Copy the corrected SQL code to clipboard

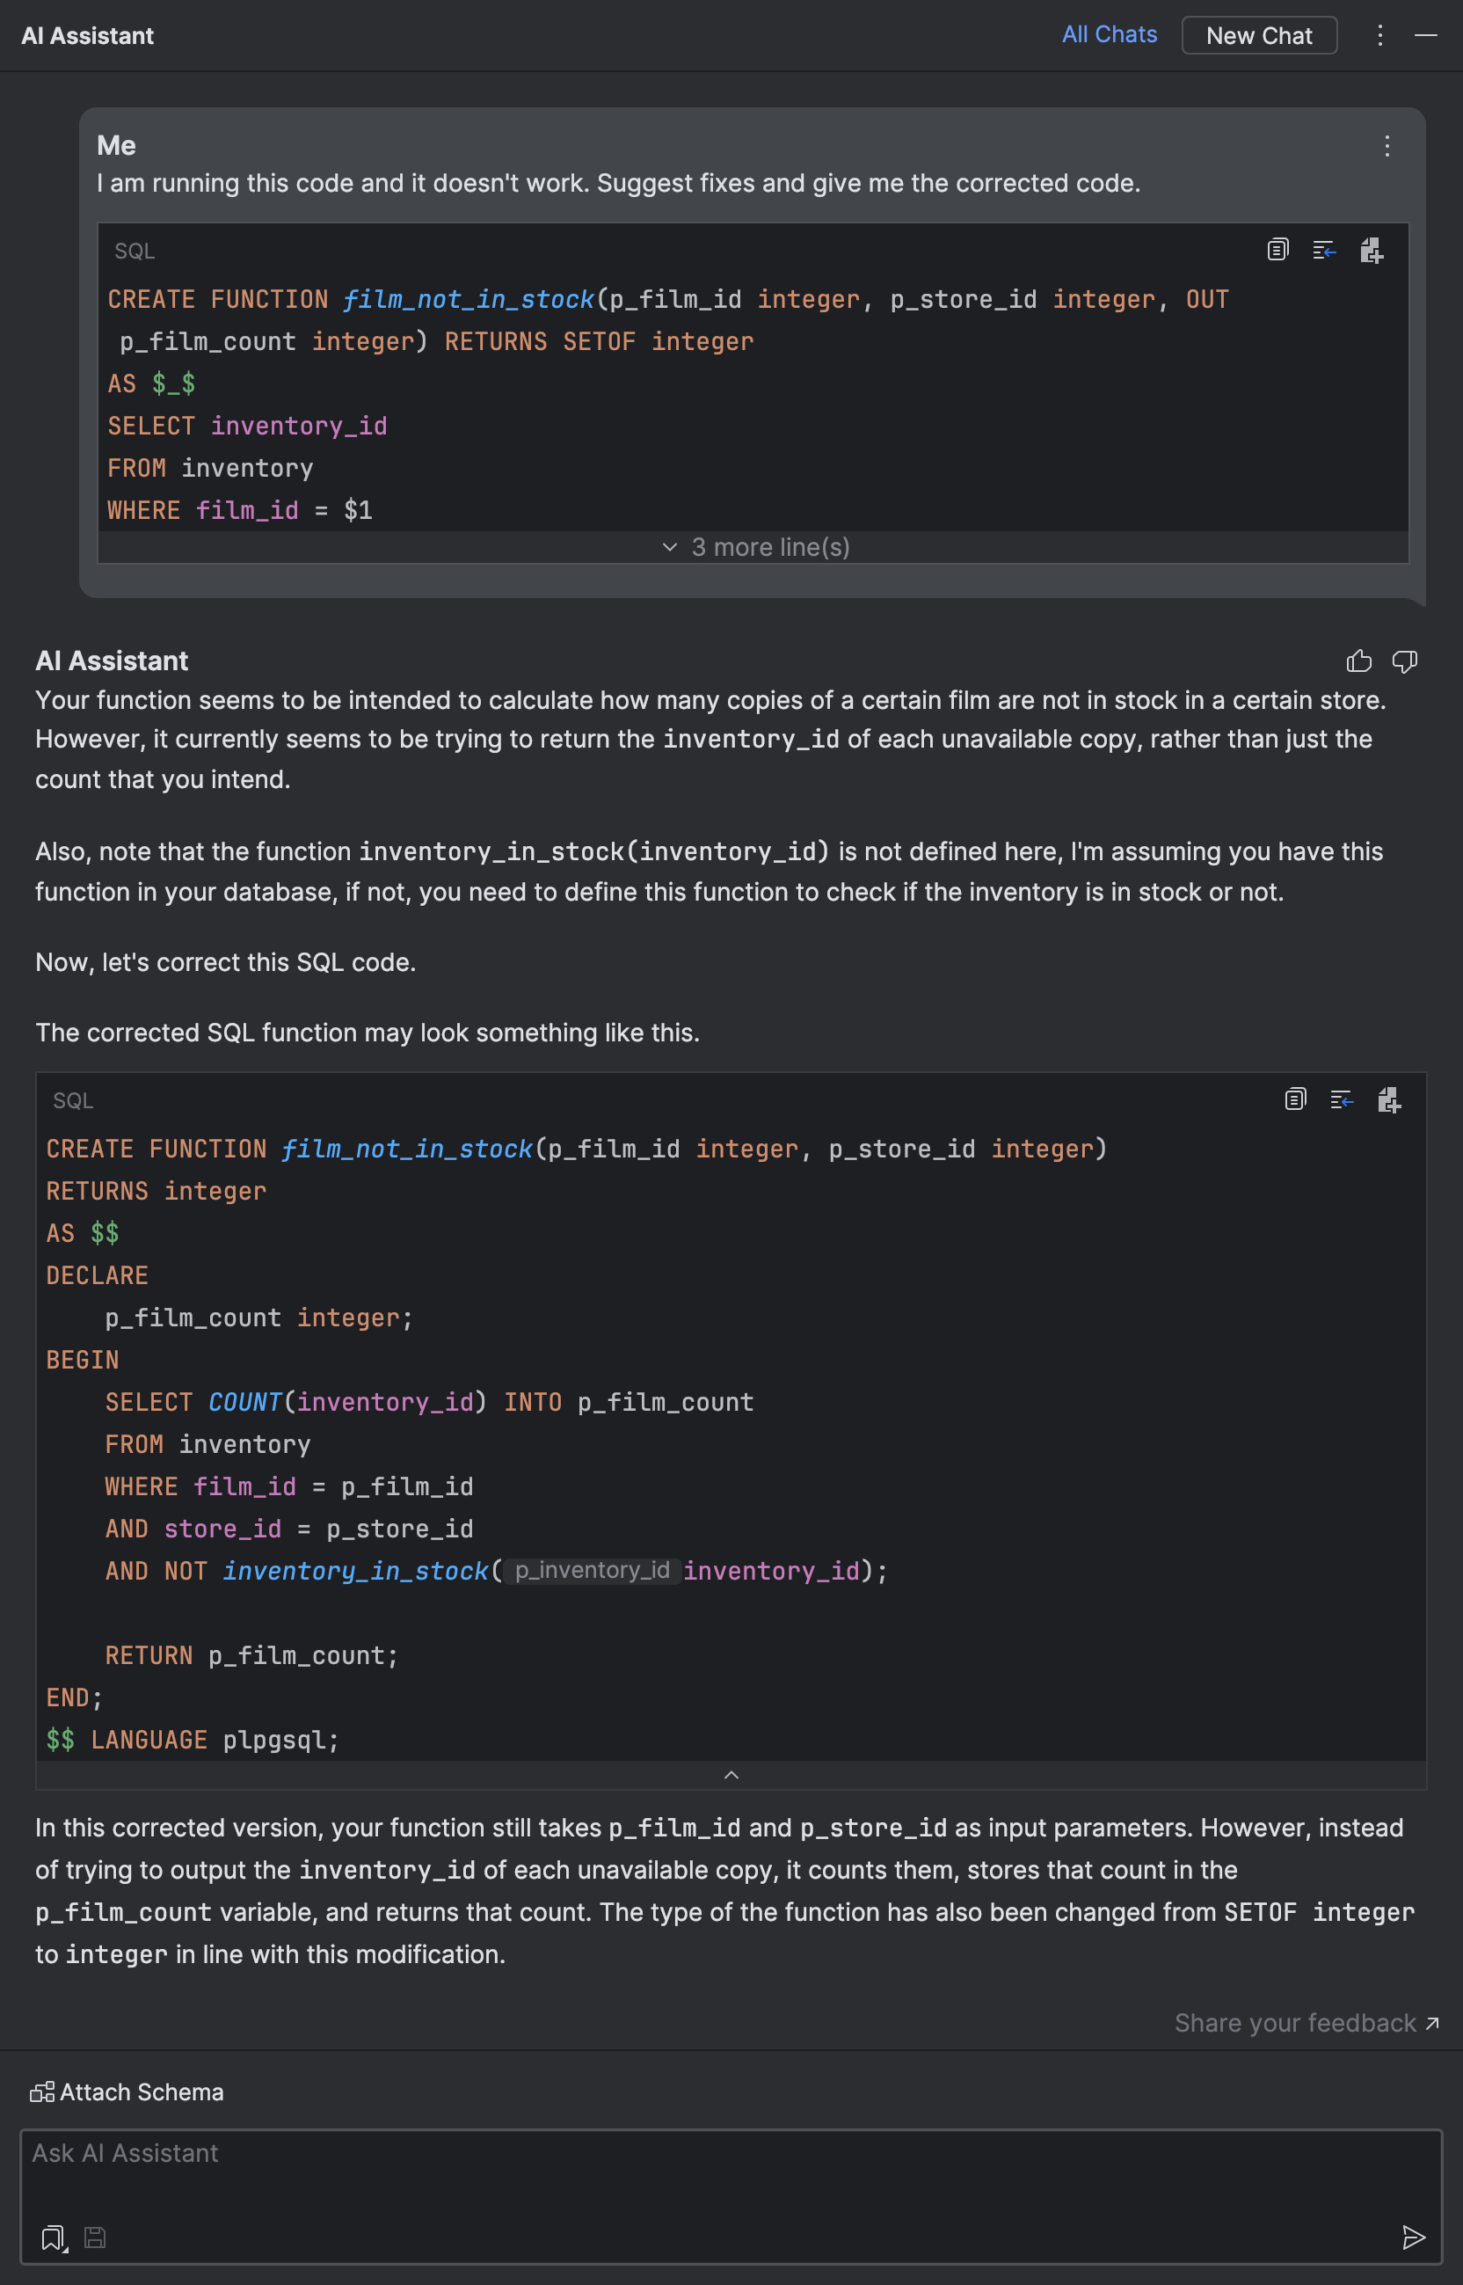click(1294, 1100)
